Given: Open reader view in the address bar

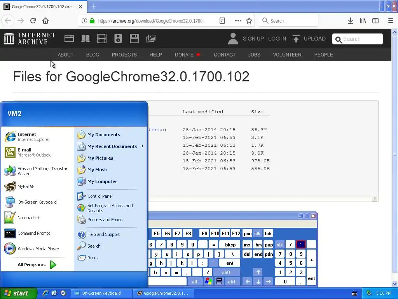Looking at the screenshot, I should coord(222,21).
